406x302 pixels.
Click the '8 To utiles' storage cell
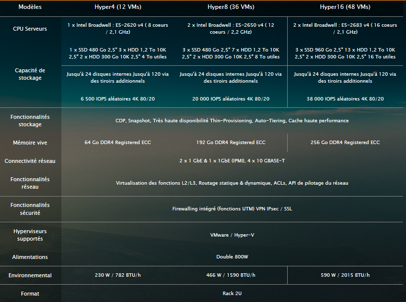pos(231,53)
